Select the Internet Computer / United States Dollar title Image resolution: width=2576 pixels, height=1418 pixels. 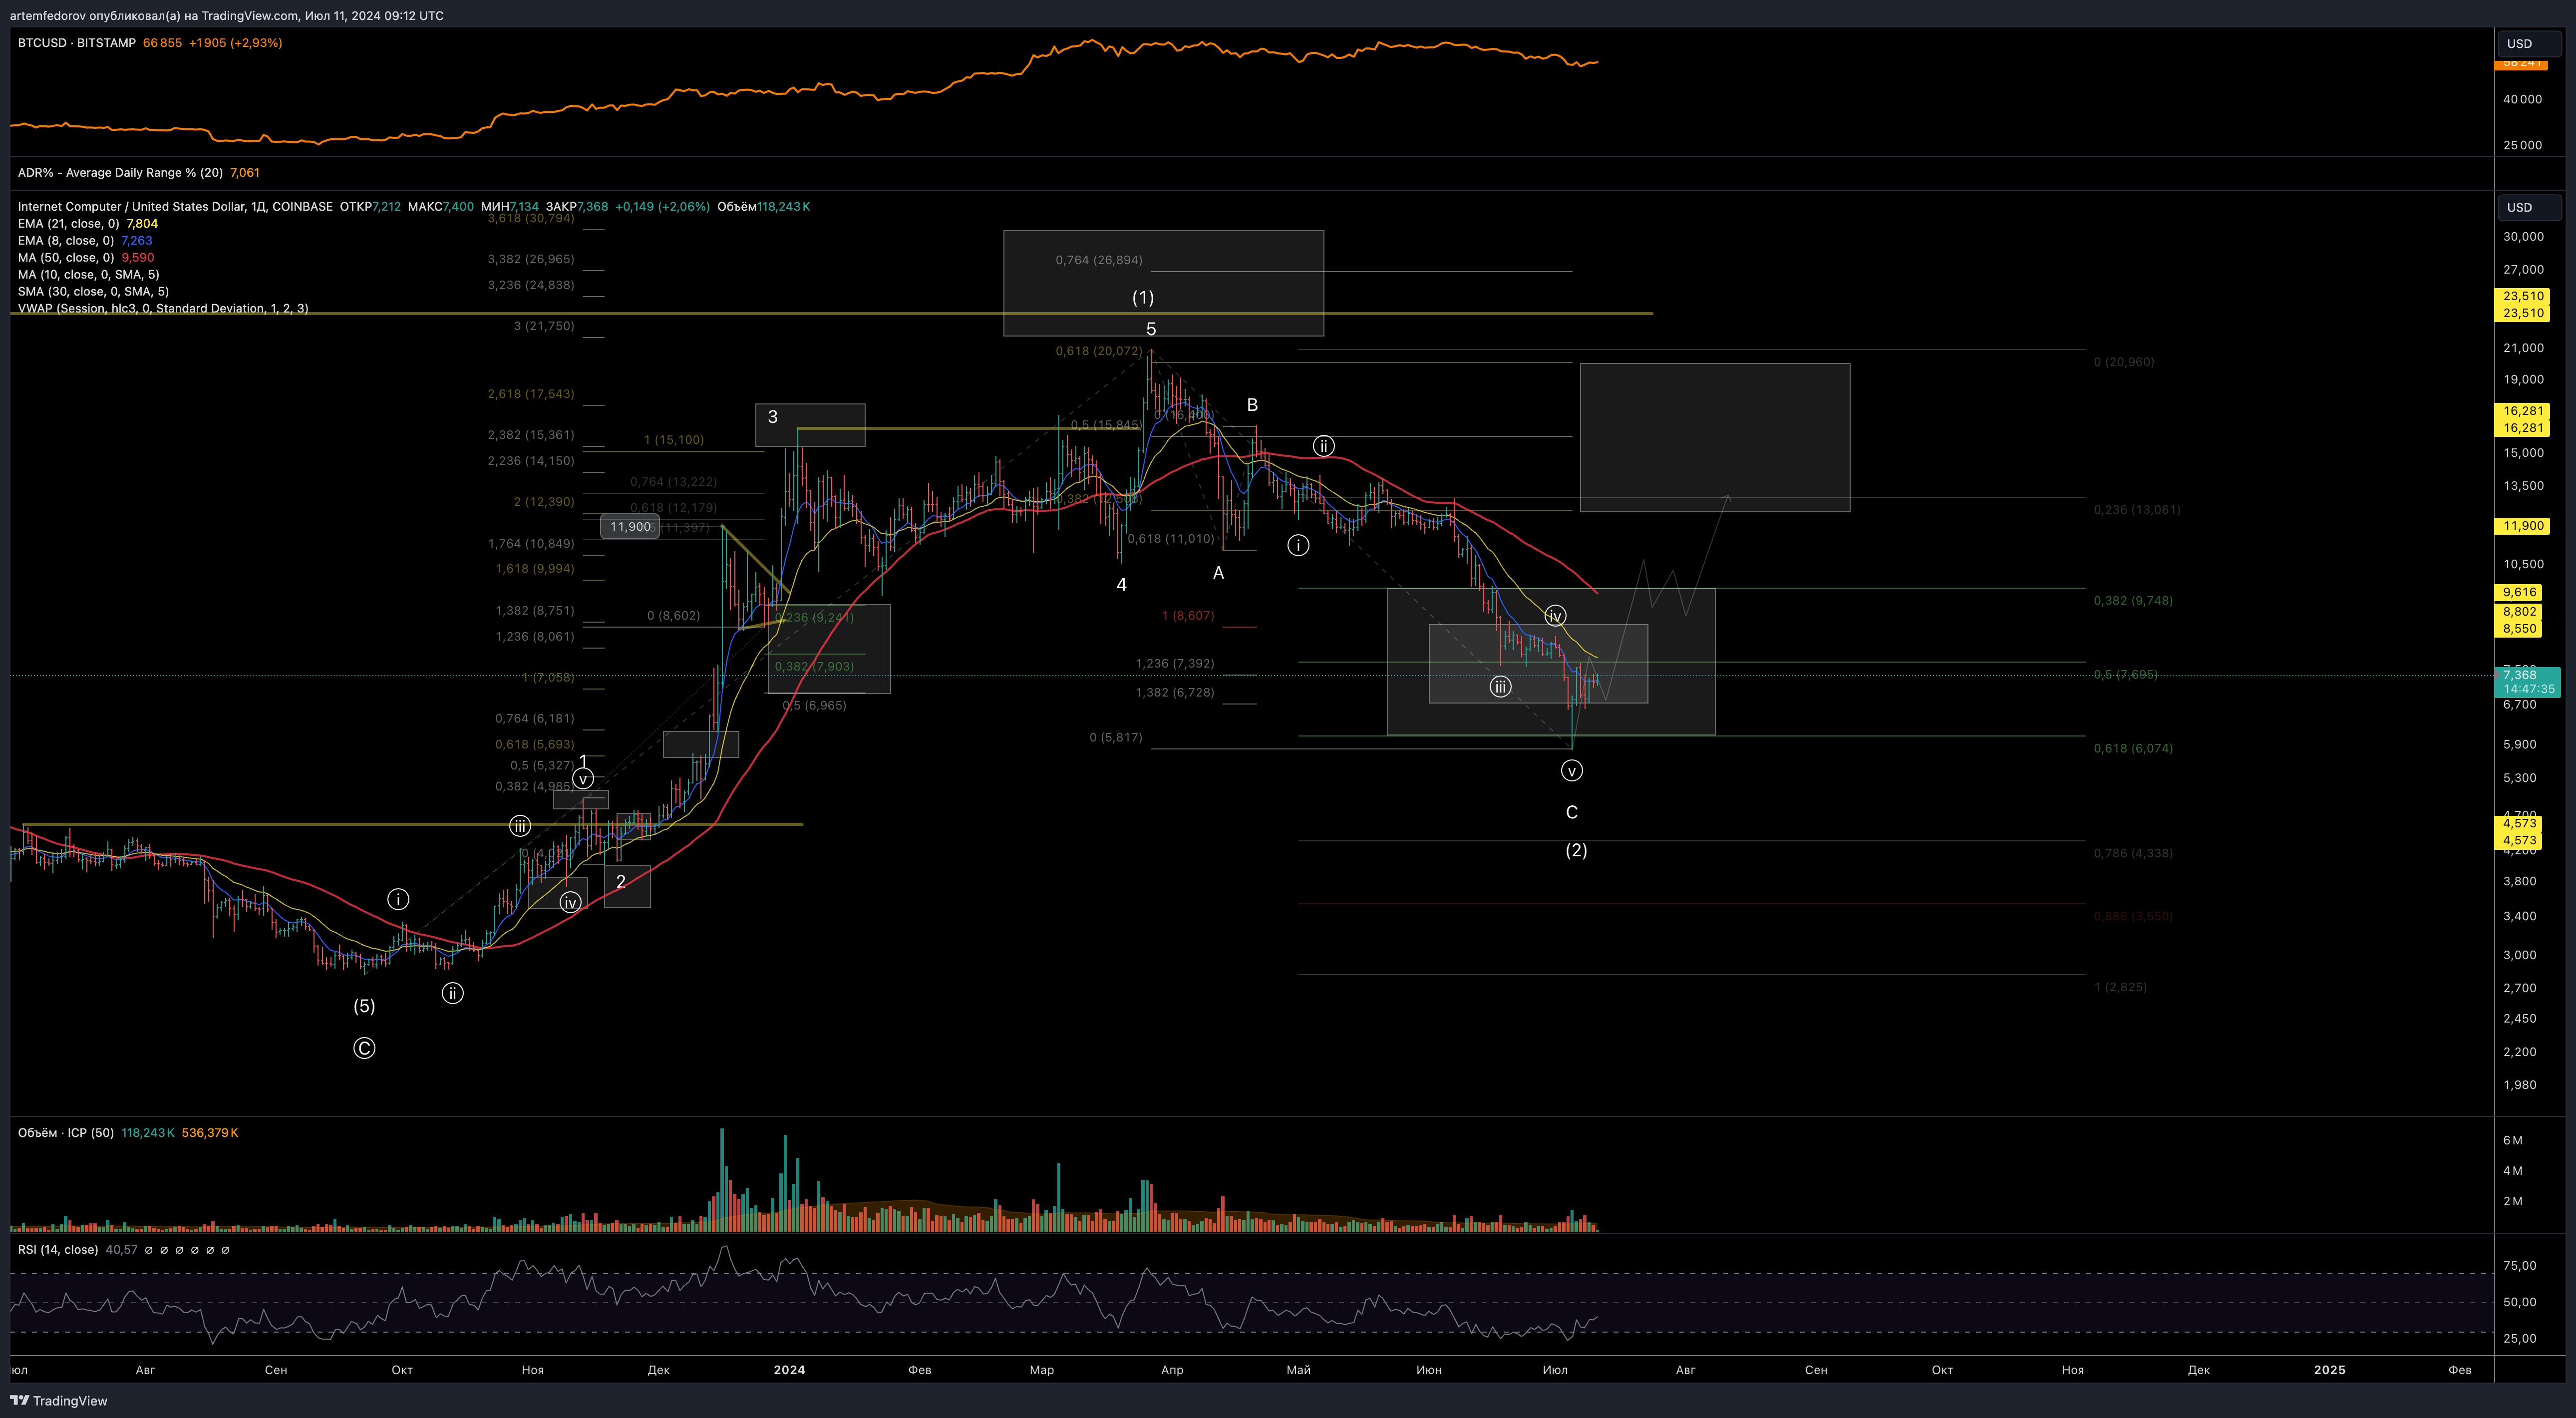tap(175, 206)
